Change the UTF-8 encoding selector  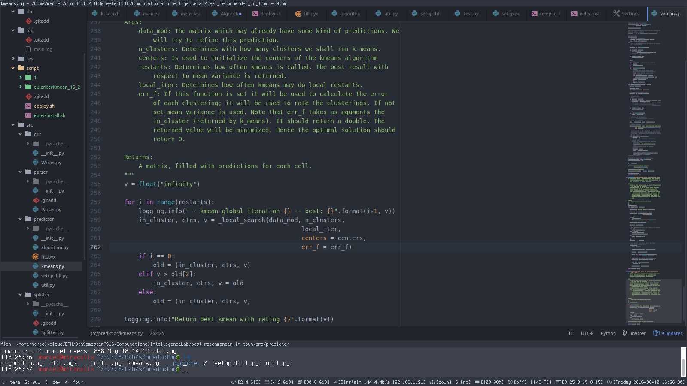[x=587, y=333]
